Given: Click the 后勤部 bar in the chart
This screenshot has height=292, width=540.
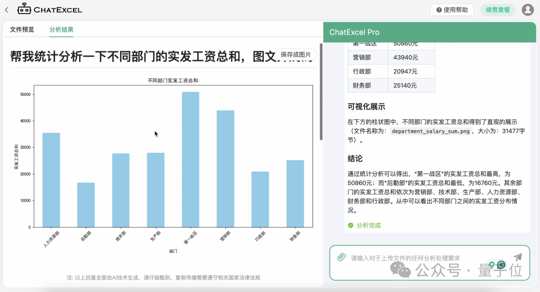Looking at the screenshot, I should coord(86,205).
